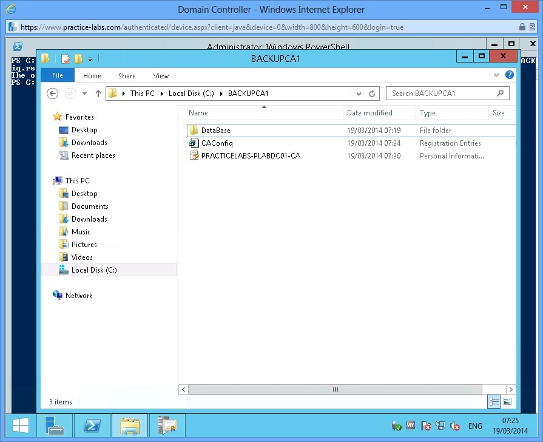Open the address bar dropdown arrow
The height and width of the screenshot is (442, 543).
tap(359, 93)
